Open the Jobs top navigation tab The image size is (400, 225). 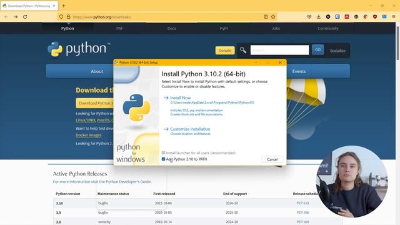[x=276, y=28]
